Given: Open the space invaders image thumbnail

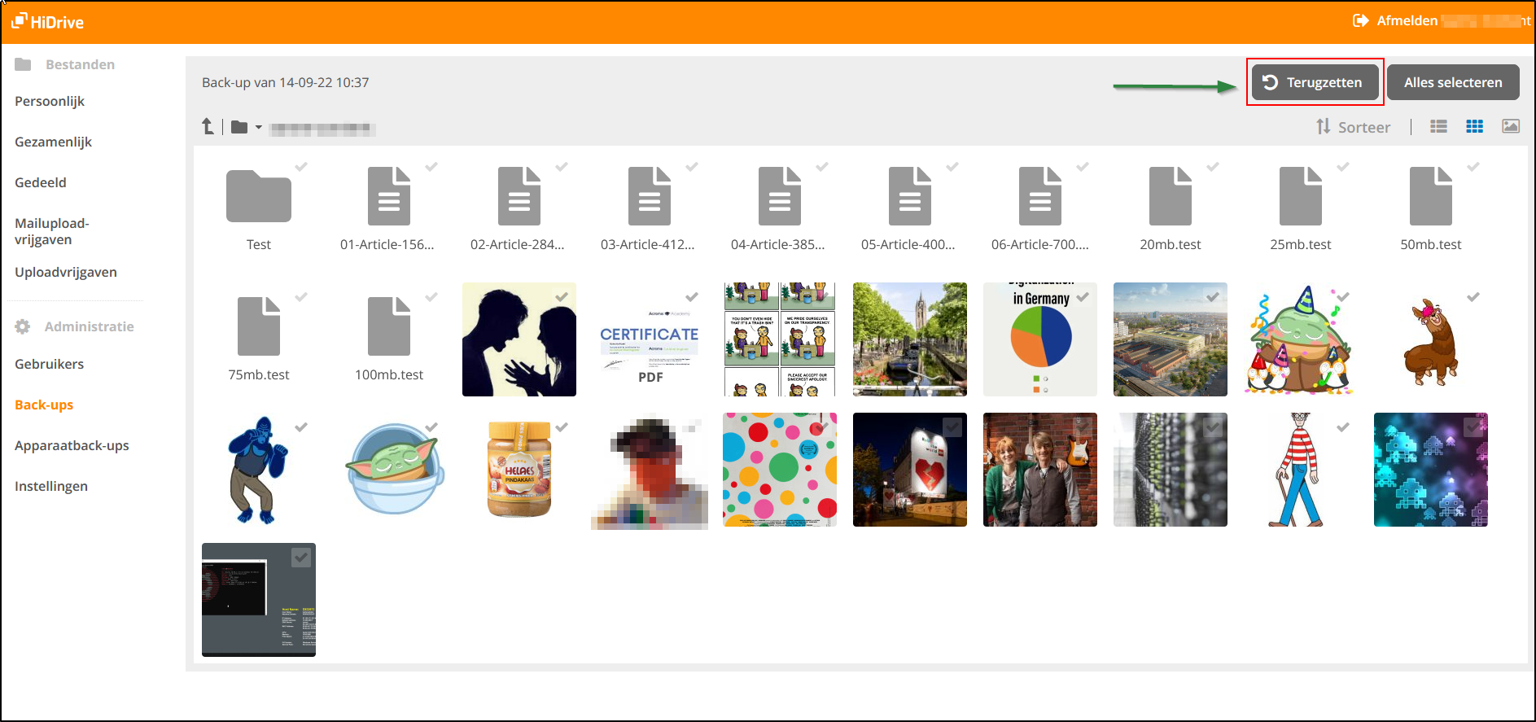Looking at the screenshot, I should click(x=1431, y=470).
